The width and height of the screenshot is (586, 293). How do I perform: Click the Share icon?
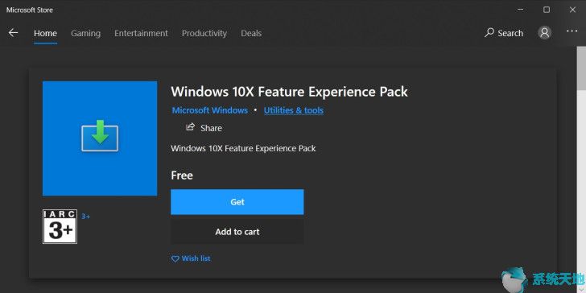pos(190,127)
